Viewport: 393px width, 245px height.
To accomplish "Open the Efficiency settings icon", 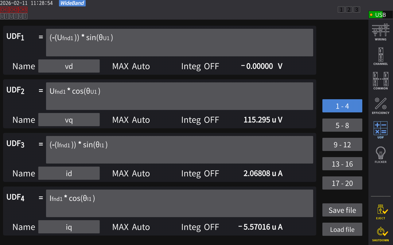I will point(380,105).
